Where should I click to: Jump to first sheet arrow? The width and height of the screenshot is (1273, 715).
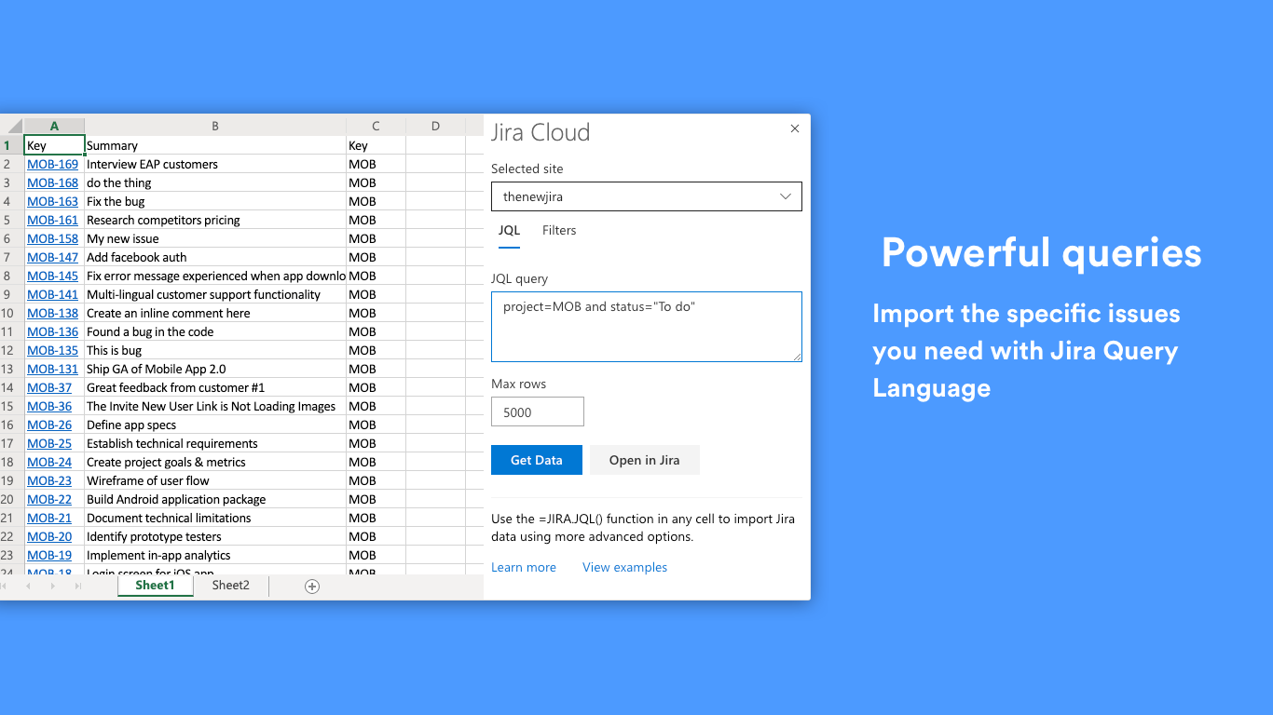3,587
